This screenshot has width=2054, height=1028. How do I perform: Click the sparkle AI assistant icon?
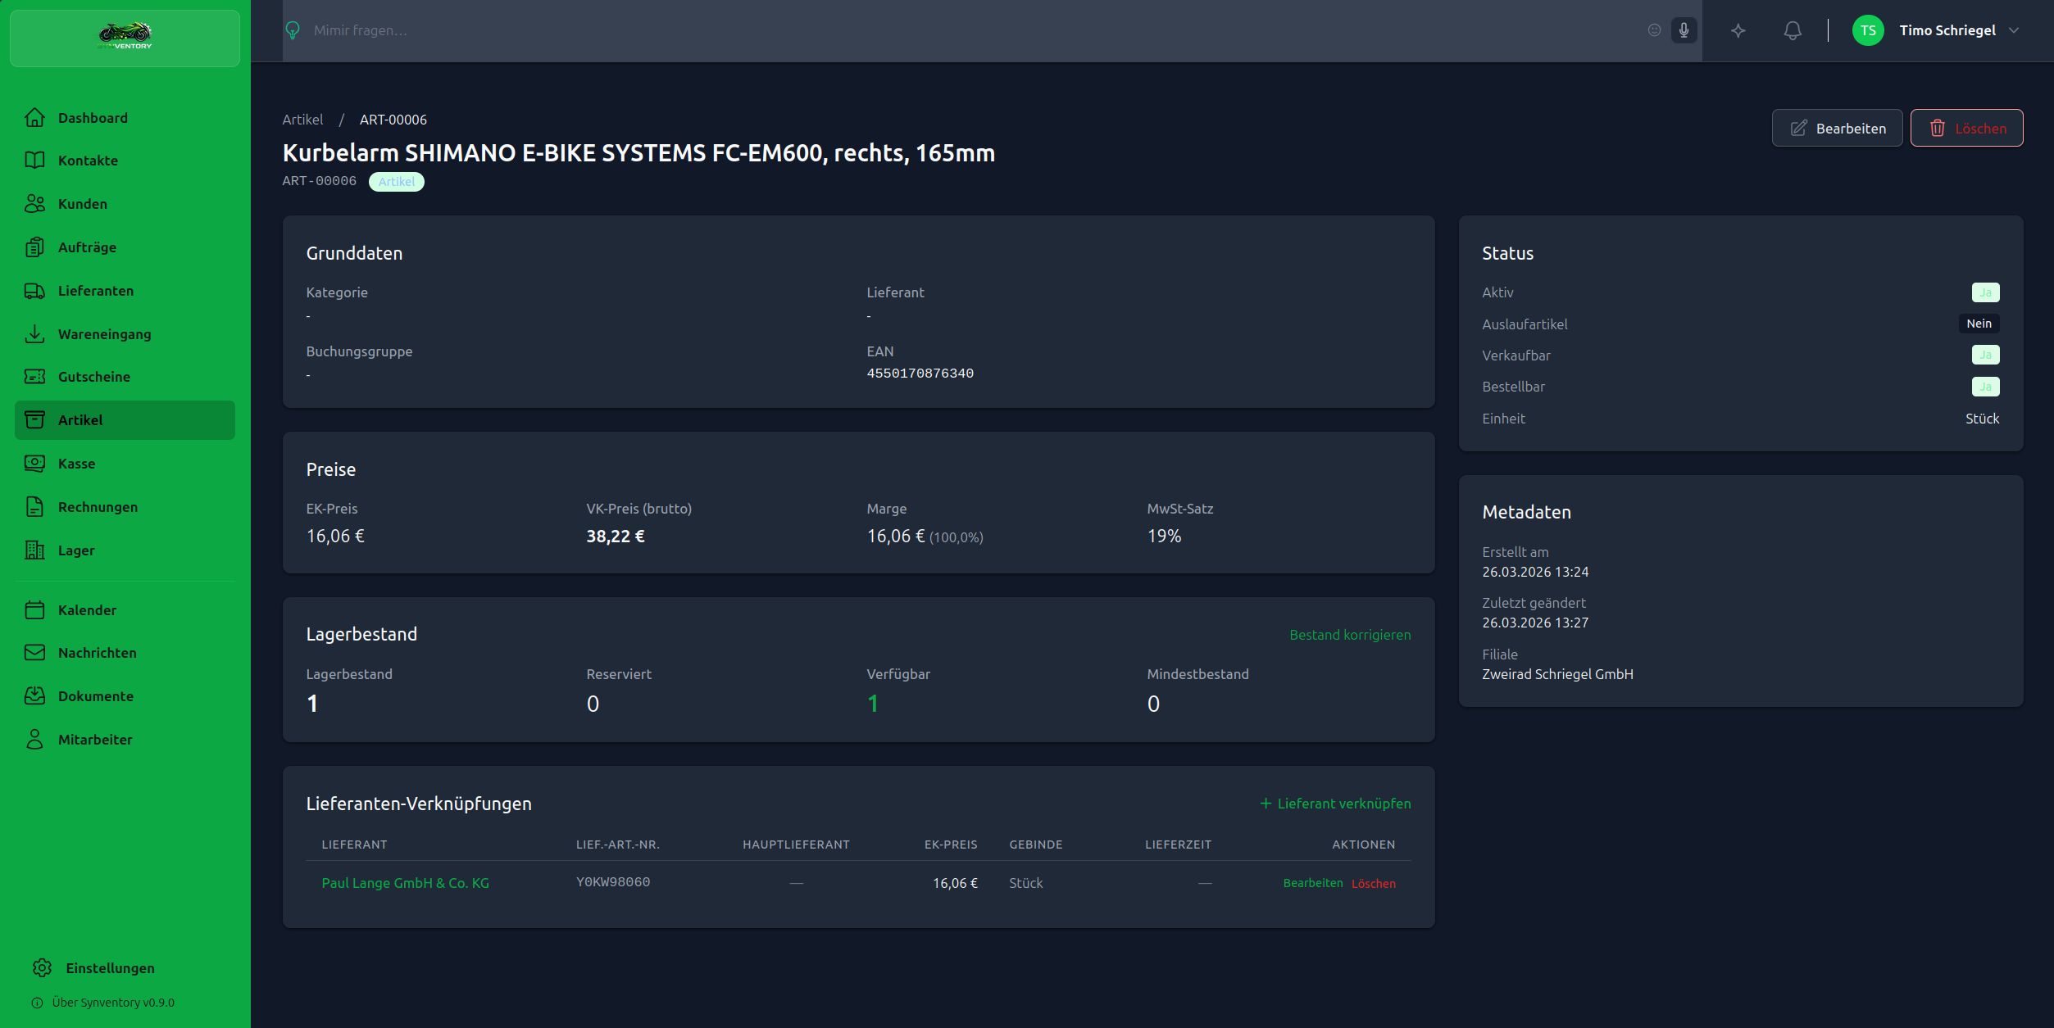[1738, 30]
